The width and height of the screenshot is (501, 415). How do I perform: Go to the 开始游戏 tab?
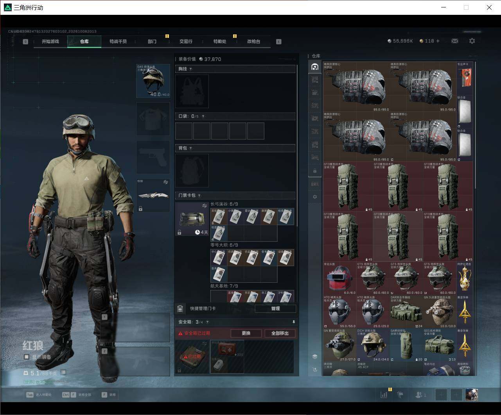pyautogui.click(x=50, y=41)
